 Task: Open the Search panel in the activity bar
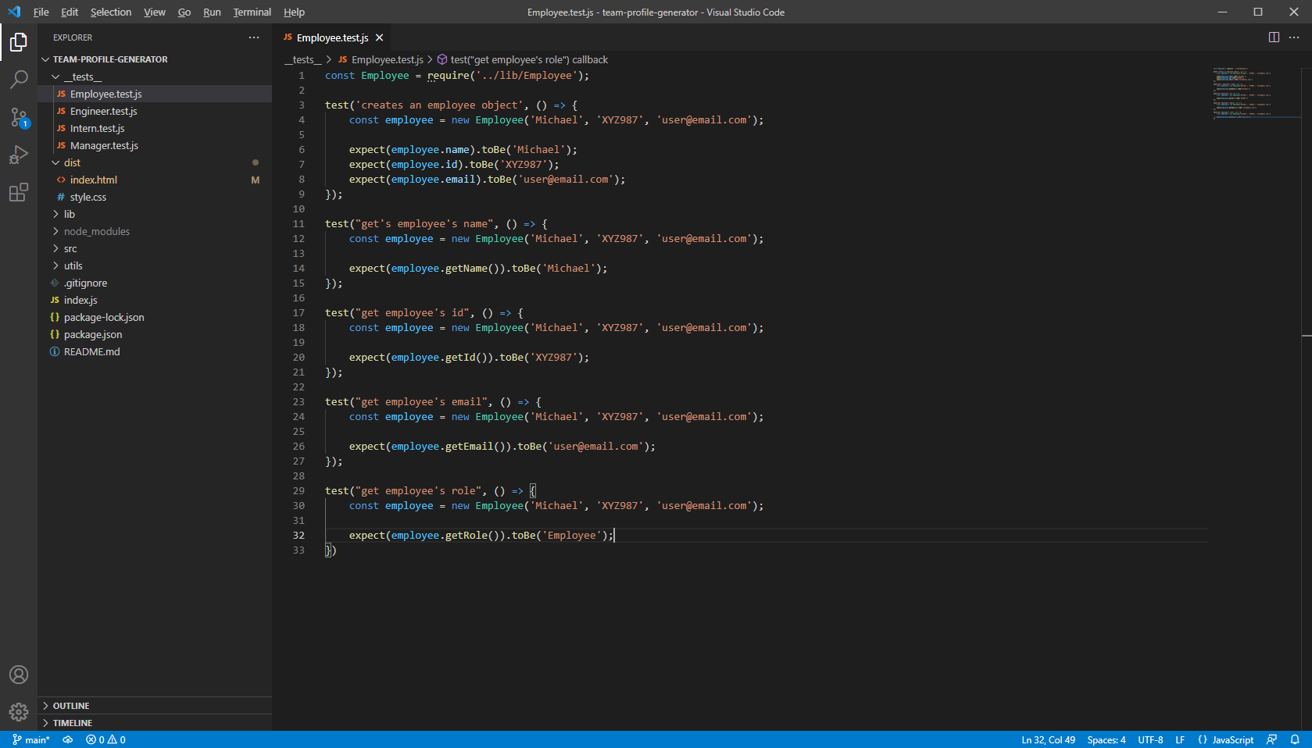coord(19,79)
